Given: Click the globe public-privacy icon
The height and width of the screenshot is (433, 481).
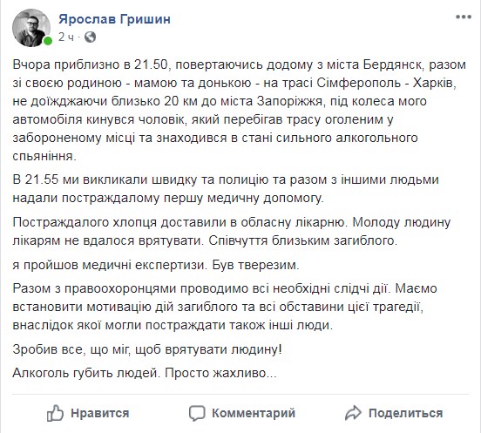Looking at the screenshot, I should pos(91,37).
